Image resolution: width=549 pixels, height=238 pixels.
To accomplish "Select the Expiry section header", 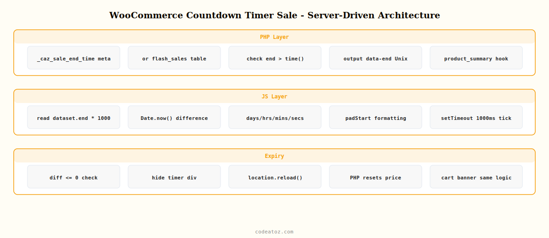I will (274, 156).
